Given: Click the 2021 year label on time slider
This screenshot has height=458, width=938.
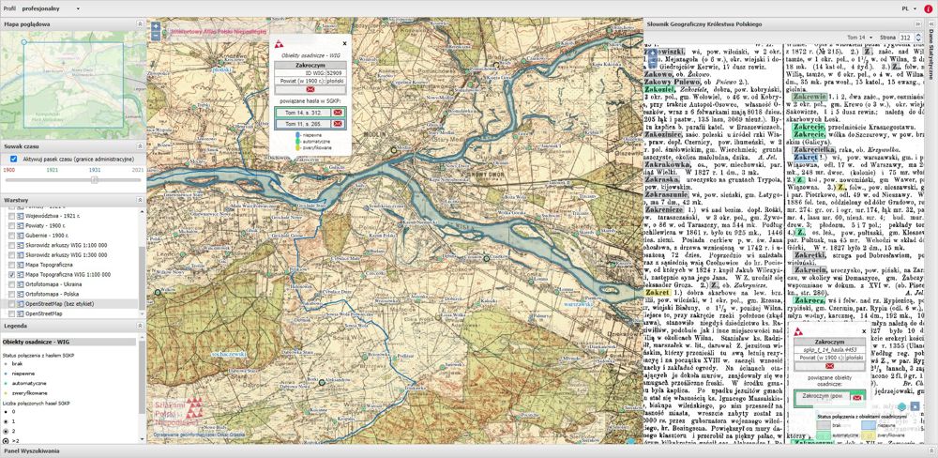Looking at the screenshot, I should click(x=138, y=170).
